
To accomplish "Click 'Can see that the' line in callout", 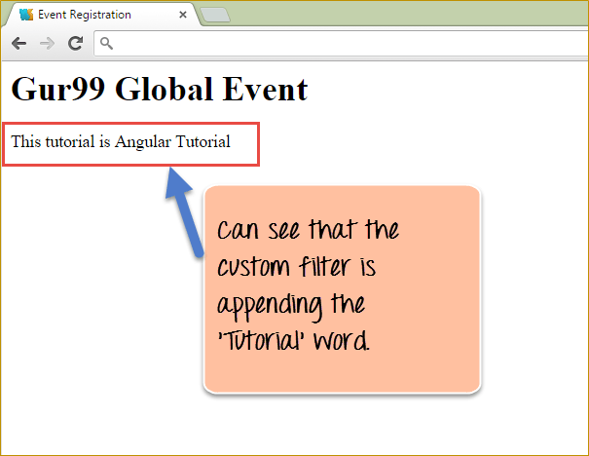I will [x=308, y=232].
